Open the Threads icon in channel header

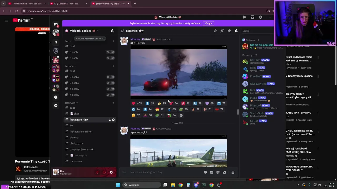click(x=215, y=31)
